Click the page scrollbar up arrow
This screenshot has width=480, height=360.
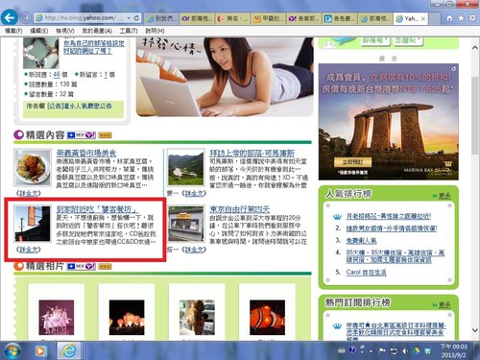pos(475,48)
